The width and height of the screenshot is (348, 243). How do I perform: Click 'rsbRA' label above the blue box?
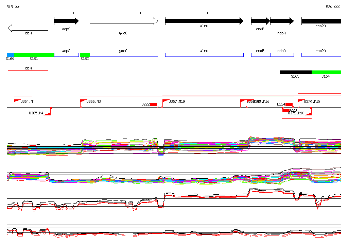coord(320,51)
